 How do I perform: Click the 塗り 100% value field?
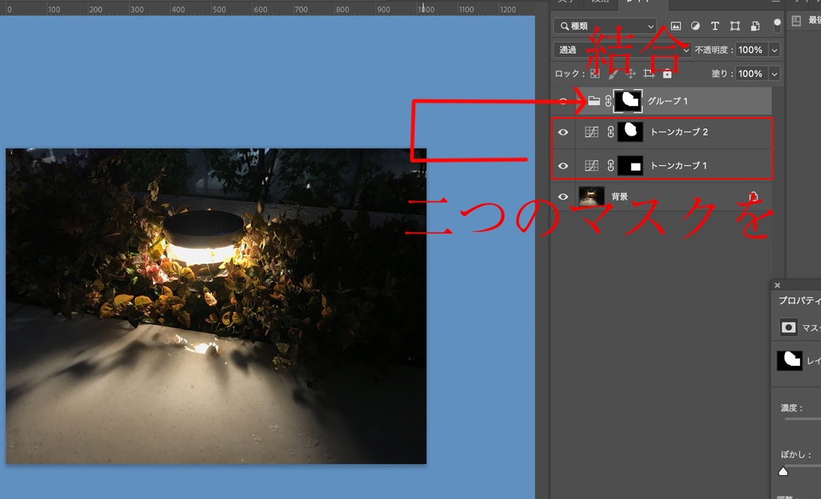[x=751, y=73]
